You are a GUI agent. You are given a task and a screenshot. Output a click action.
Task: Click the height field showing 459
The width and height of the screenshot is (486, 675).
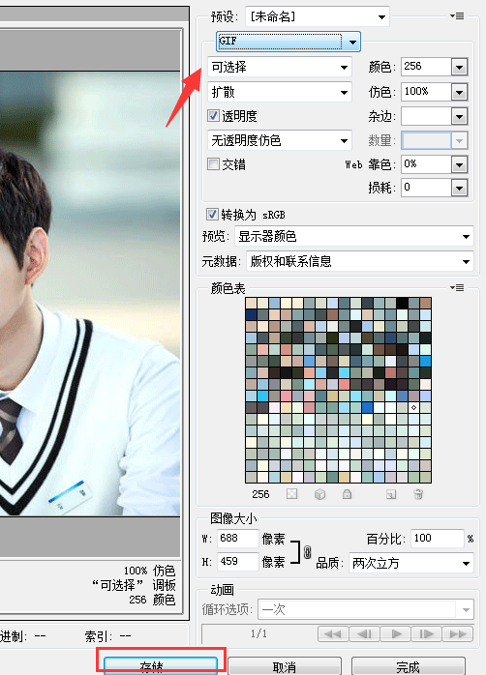tap(238, 561)
